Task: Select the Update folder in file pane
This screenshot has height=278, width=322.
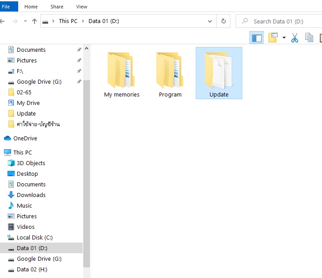Action: pyautogui.click(x=219, y=73)
